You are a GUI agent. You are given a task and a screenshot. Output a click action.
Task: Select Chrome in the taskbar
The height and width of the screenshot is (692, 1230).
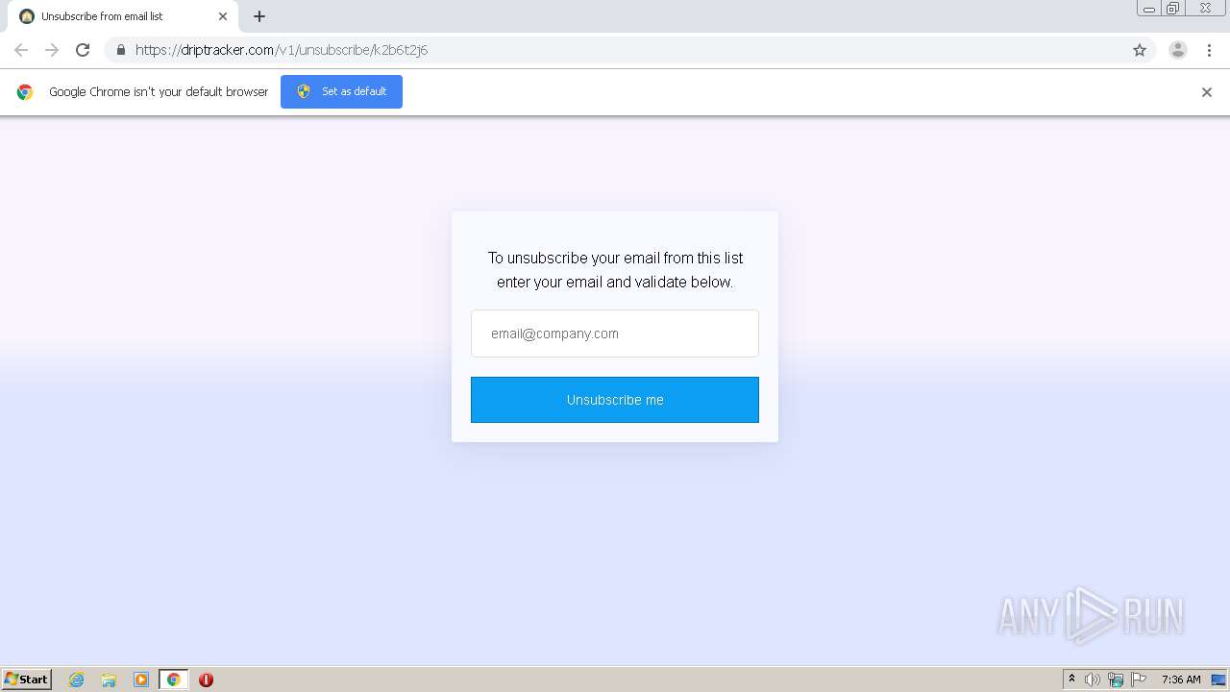pyautogui.click(x=173, y=680)
